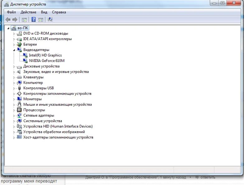249x185 pixels.
Task: Scan for hardware changes toolbar icon
Action: click(x=50, y=20)
